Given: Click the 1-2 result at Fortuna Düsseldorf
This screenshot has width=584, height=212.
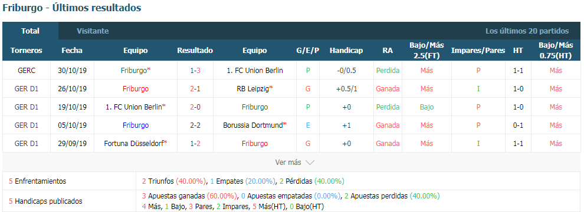Looking at the screenshot, I should point(195,144).
